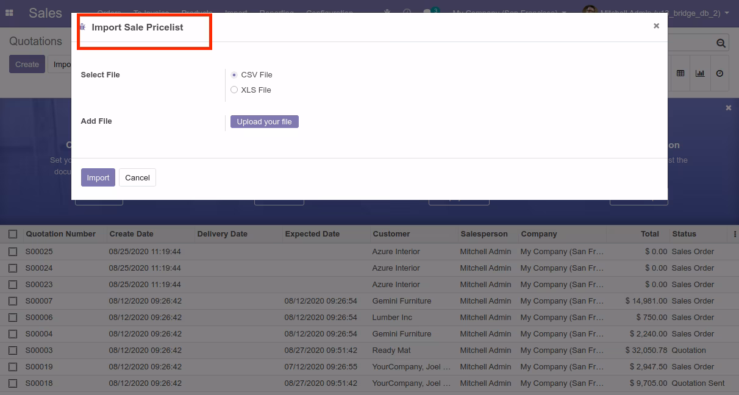Viewport: 739px width, 395px height.
Task: Sort by Total column header
Action: coord(650,234)
